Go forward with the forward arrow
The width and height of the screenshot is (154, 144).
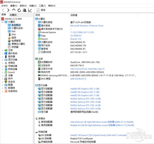pos(8,10)
